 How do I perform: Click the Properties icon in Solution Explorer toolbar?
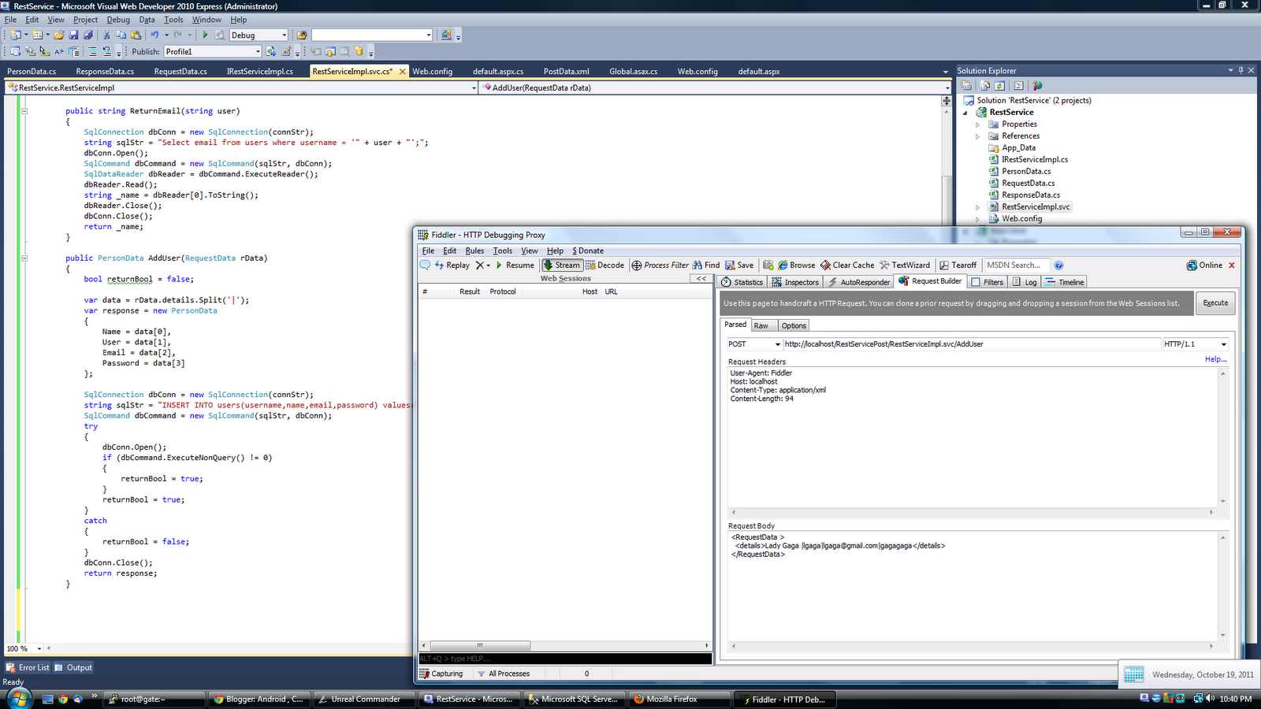click(967, 85)
